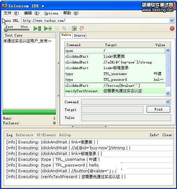
Task: Select the clickAndWait link=我要卖 row
Action: click(x=115, y=56)
